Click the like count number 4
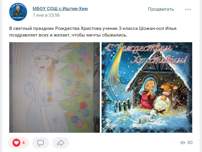 (23, 143)
